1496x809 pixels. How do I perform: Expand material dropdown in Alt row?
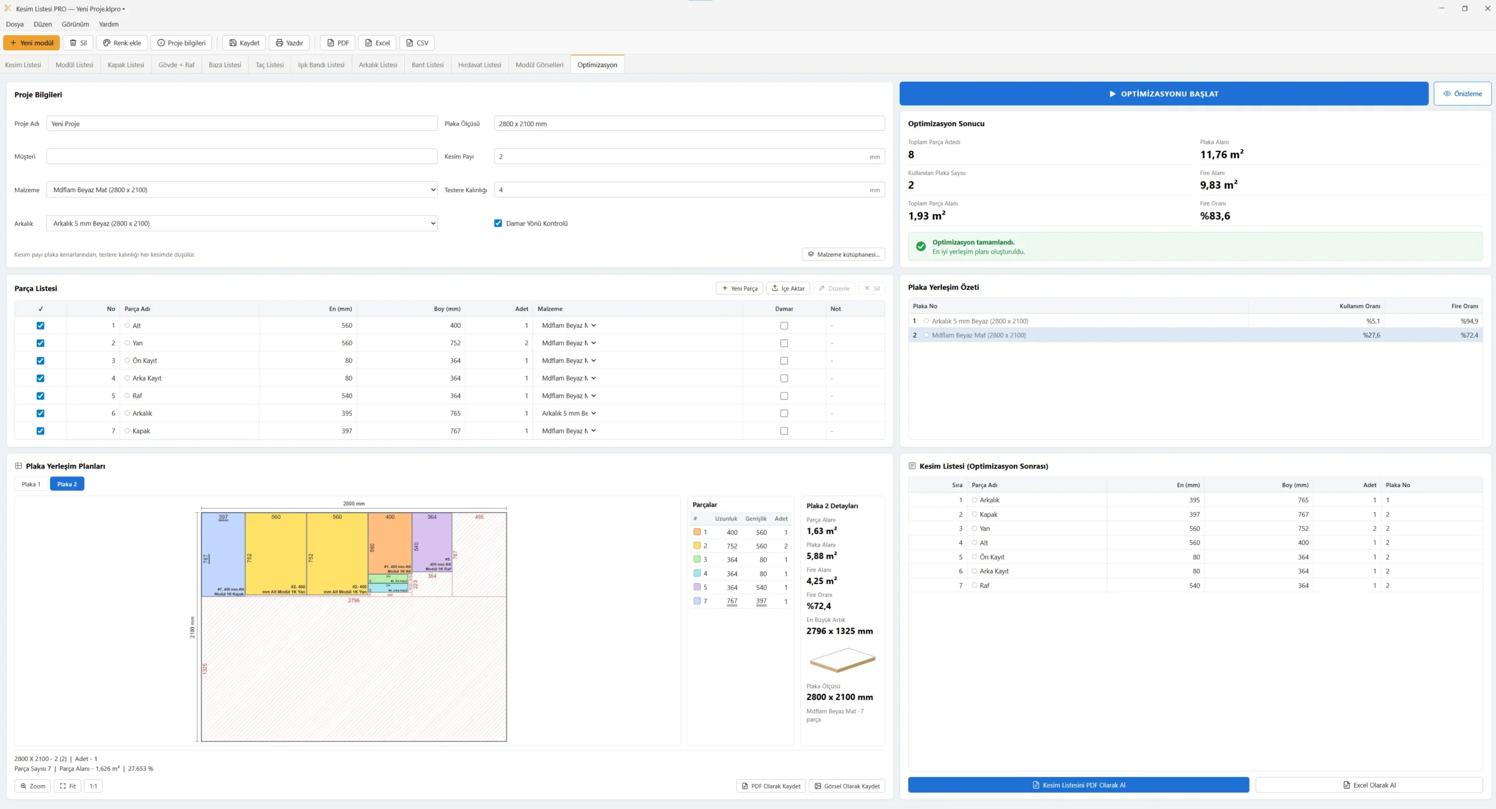click(569, 325)
